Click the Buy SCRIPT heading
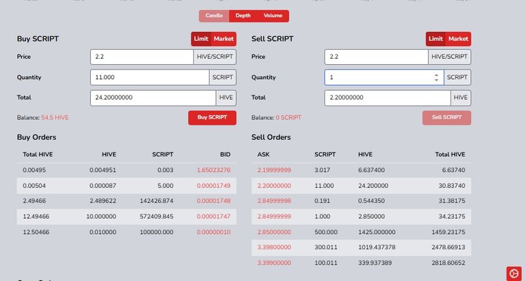The height and width of the screenshot is (281, 525). [x=38, y=39]
